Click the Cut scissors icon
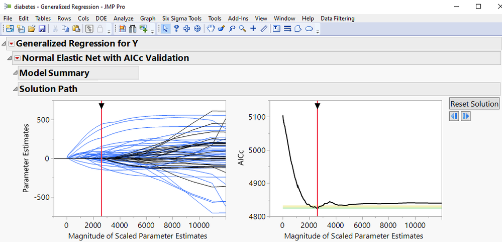Screen dimensions: 502x242 [x=55, y=29]
